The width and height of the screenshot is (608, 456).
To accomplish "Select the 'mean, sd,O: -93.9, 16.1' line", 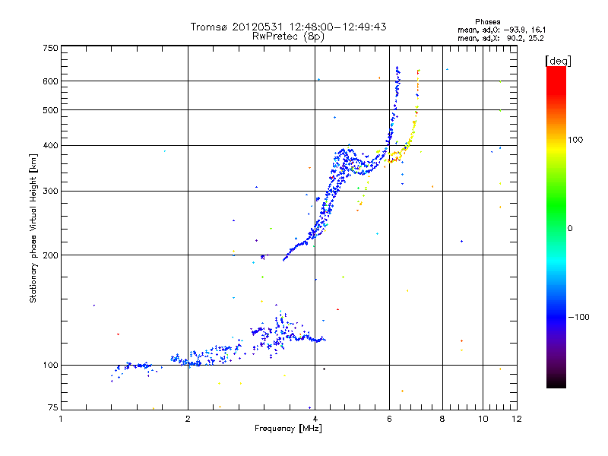I will click(x=502, y=30).
